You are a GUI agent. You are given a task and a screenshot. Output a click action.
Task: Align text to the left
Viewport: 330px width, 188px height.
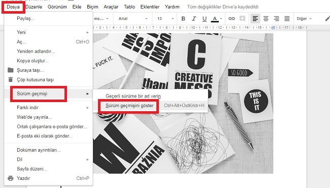tap(255, 19)
